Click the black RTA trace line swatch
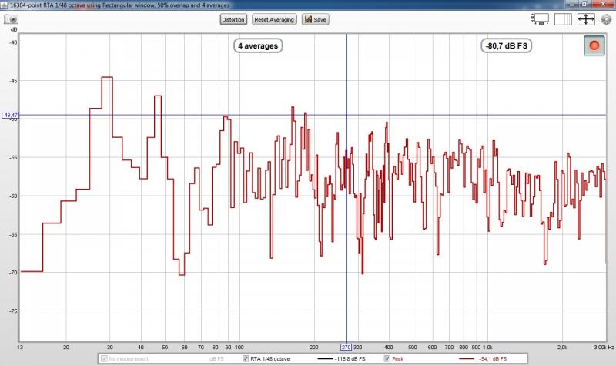Image resolution: width=616 pixels, height=366 pixels. [x=325, y=359]
